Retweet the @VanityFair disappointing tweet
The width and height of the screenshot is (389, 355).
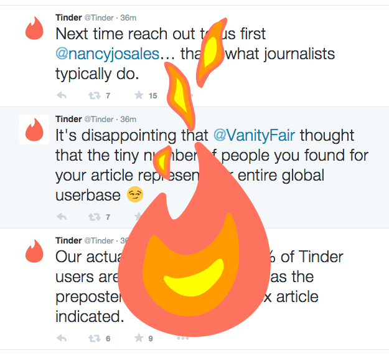pos(95,217)
